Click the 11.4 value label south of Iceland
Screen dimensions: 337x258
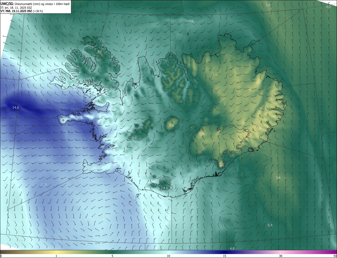[129, 207]
